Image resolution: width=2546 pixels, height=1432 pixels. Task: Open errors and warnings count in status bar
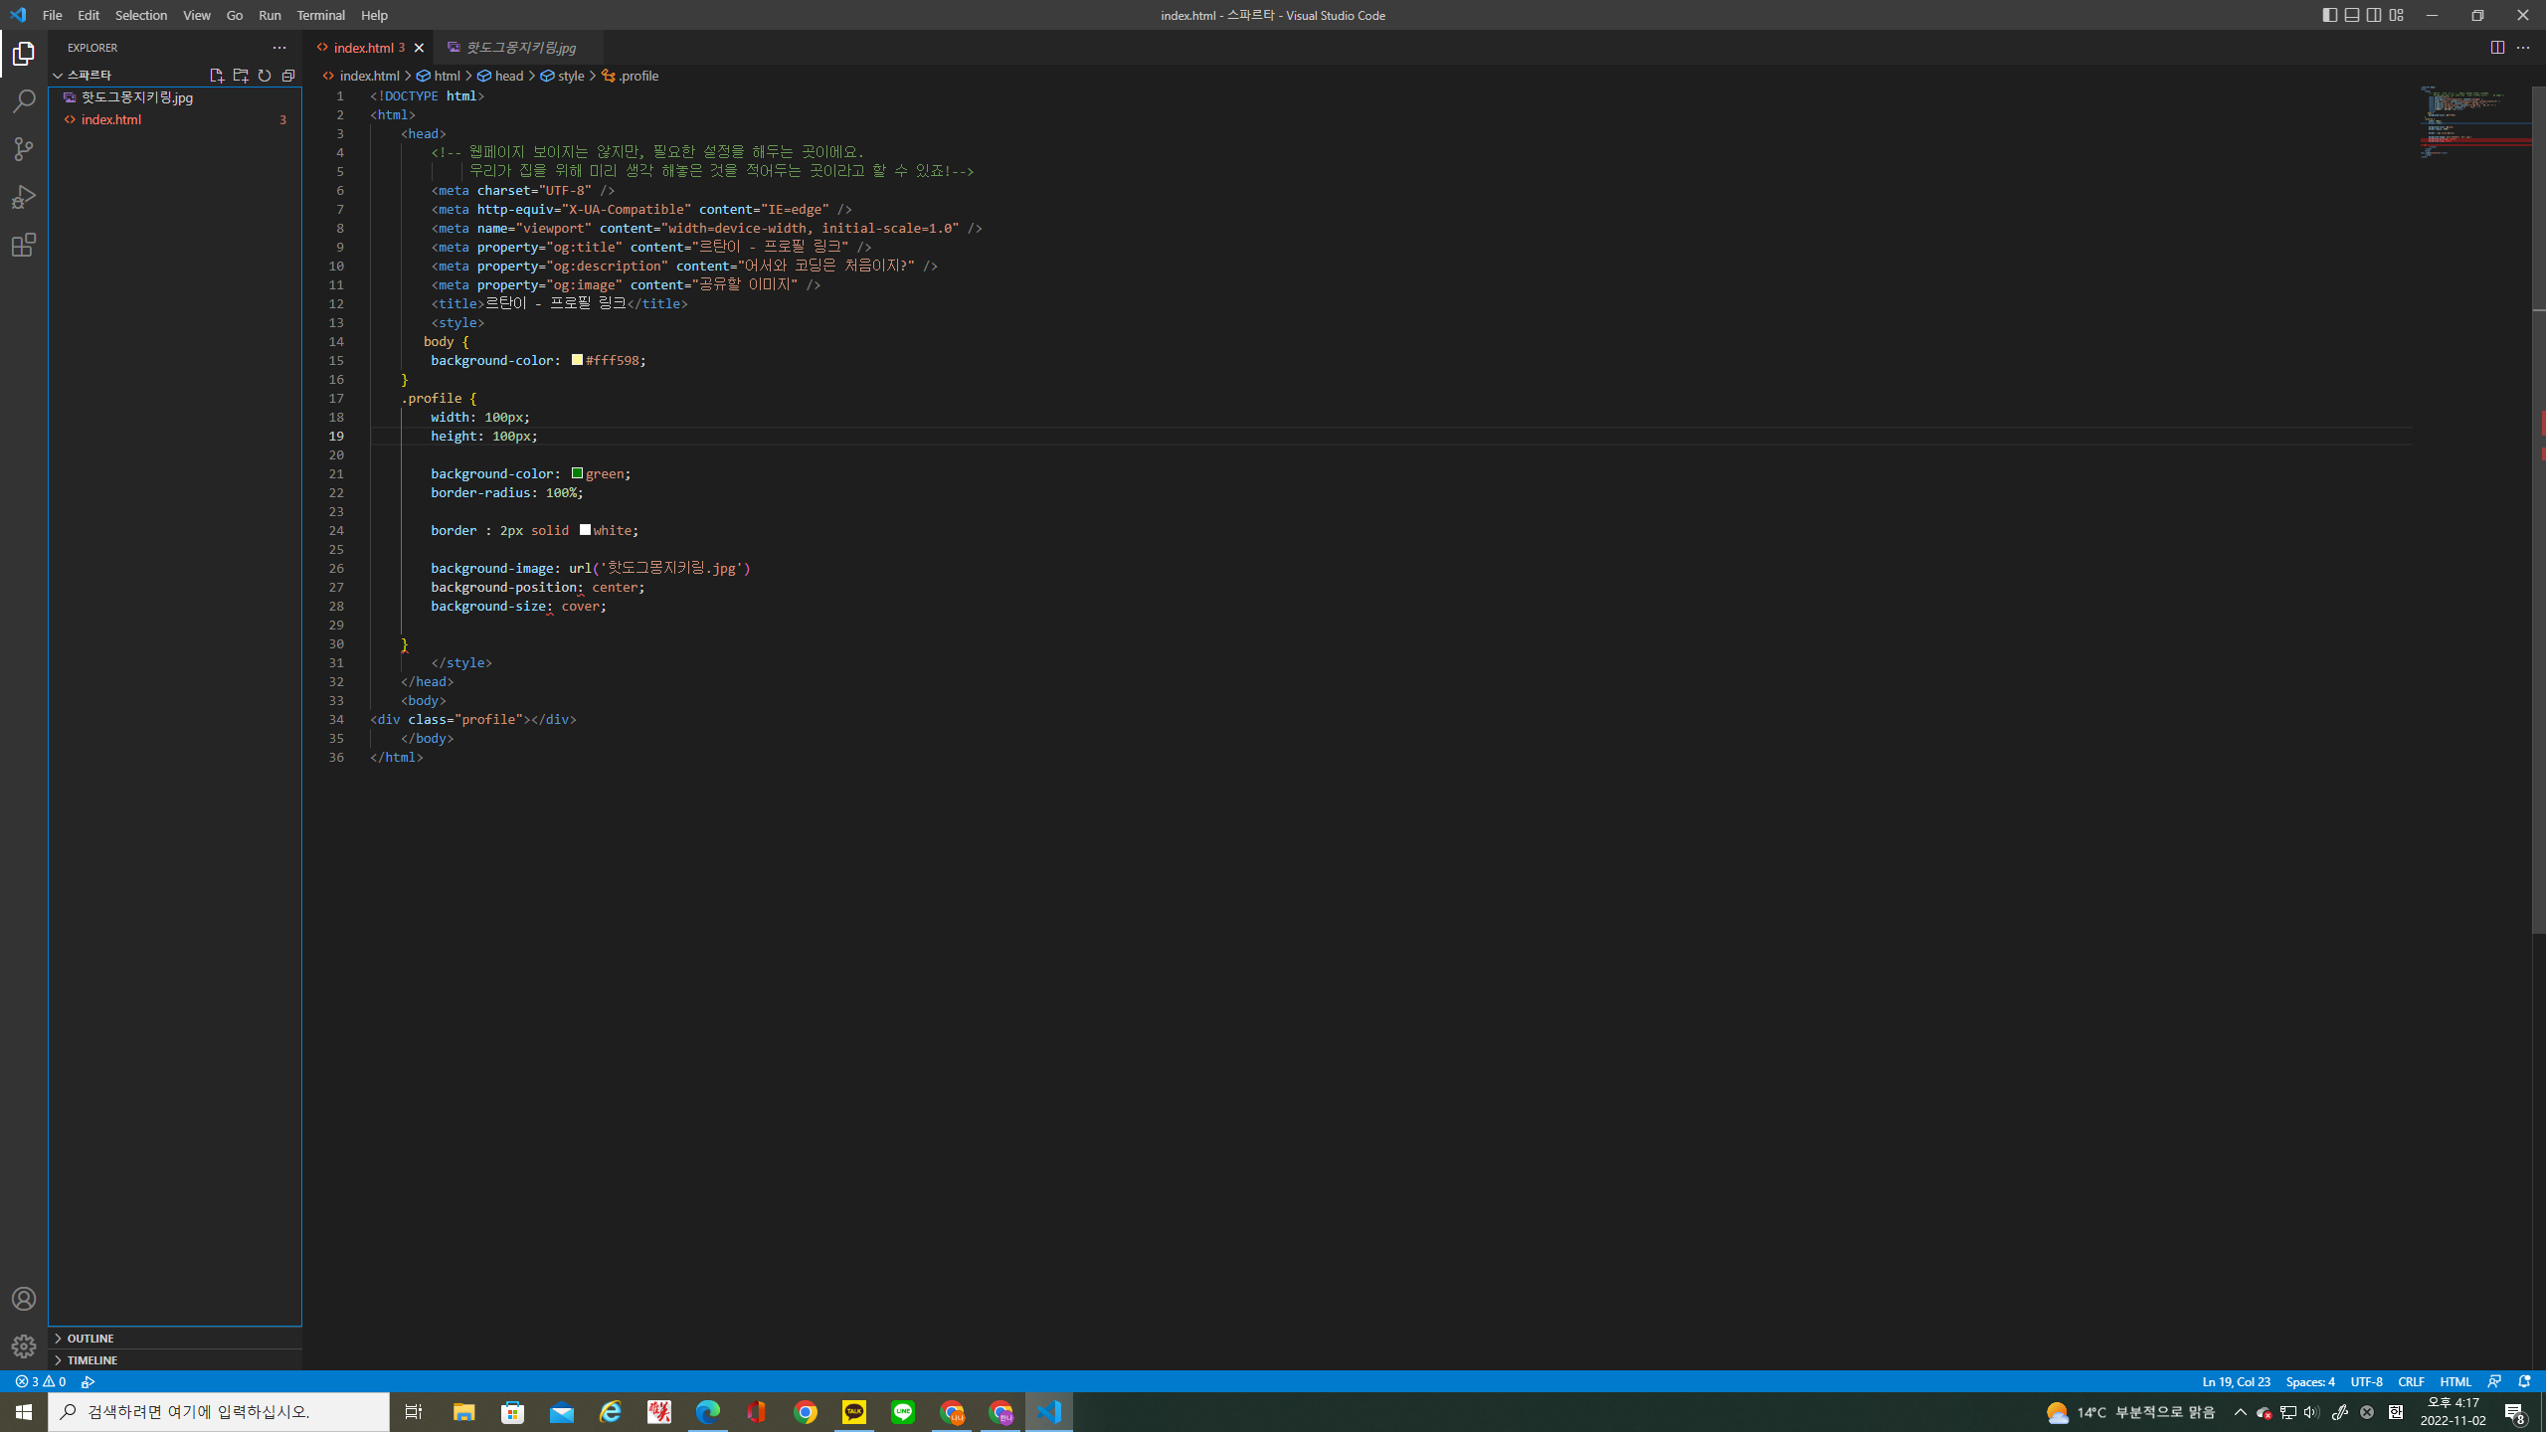click(41, 1381)
